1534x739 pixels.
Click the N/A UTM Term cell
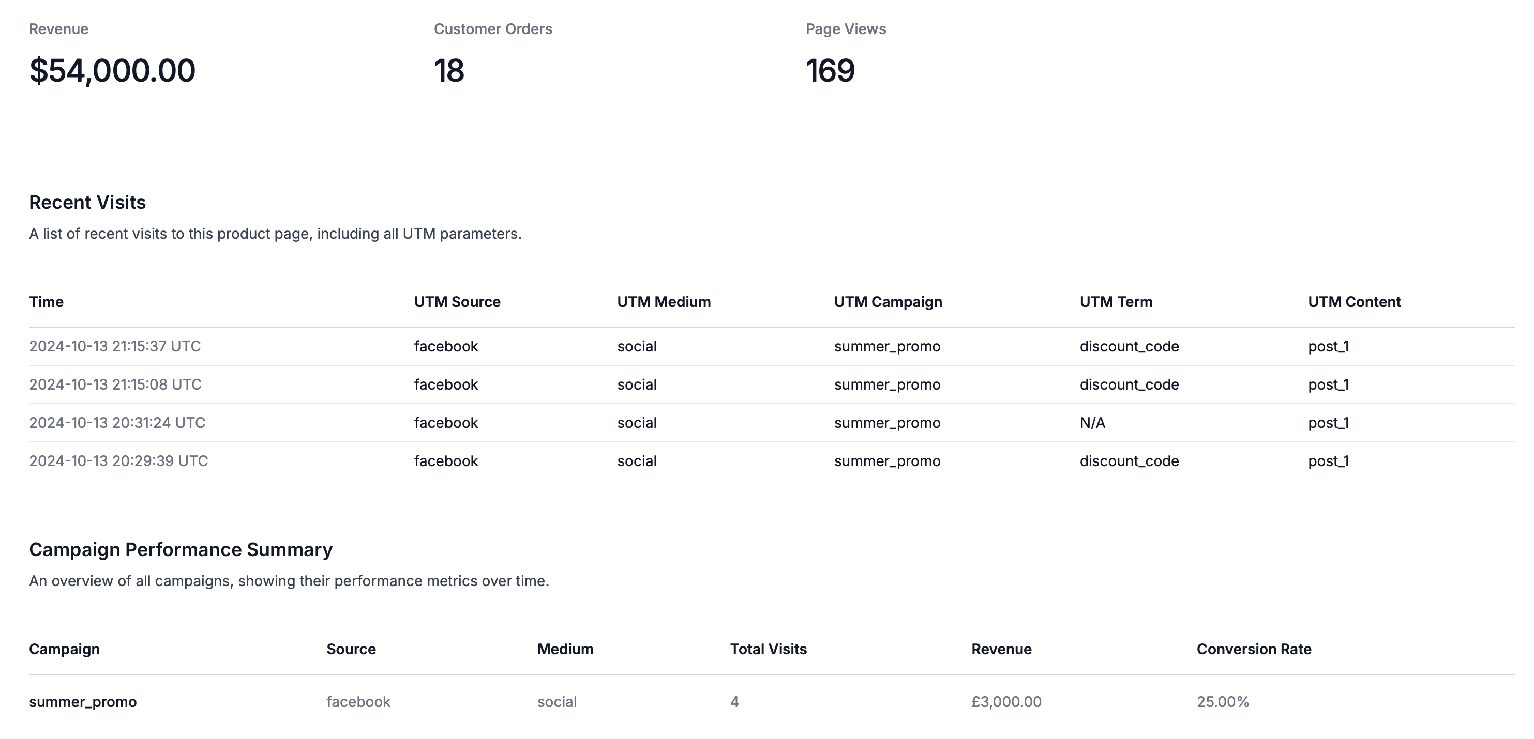pos(1092,422)
